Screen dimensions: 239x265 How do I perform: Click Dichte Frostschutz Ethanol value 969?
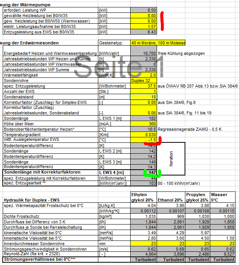click(171, 216)
